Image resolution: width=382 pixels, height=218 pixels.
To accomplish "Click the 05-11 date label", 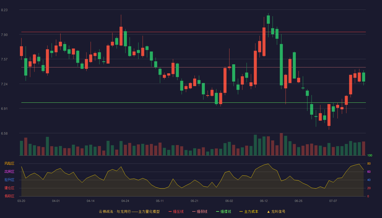I will click(x=160, y=201).
